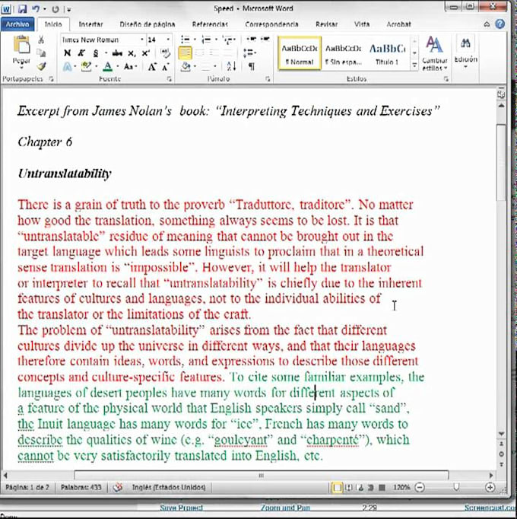The height and width of the screenshot is (519, 517).
Task: Toggle justify alignment
Action: (x=227, y=53)
